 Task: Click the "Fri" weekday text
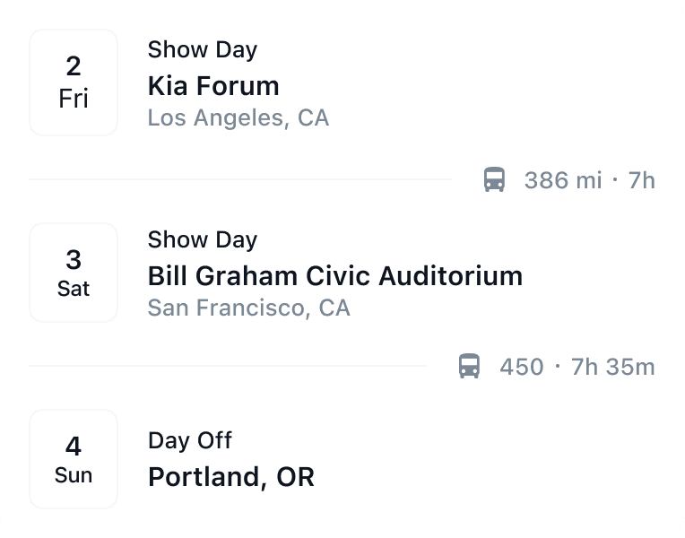coord(74,99)
